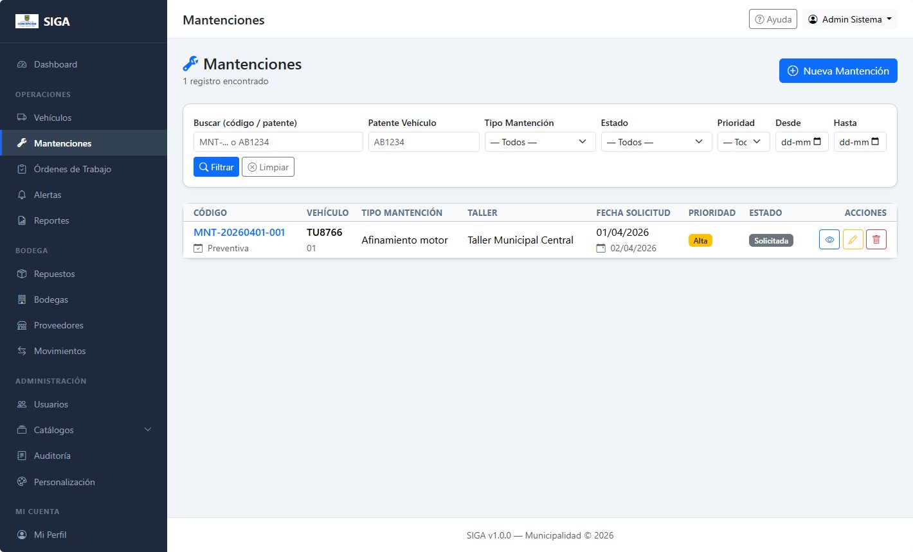Open the Prioridad filter dropdown
The width and height of the screenshot is (913, 552).
click(x=743, y=142)
